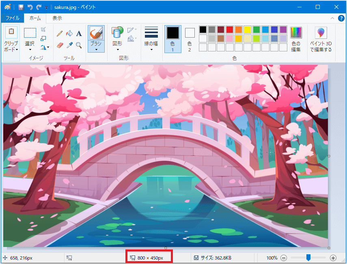347x264 pixels.
Task: Open Paint help via question mark icon
Action: click(341, 18)
